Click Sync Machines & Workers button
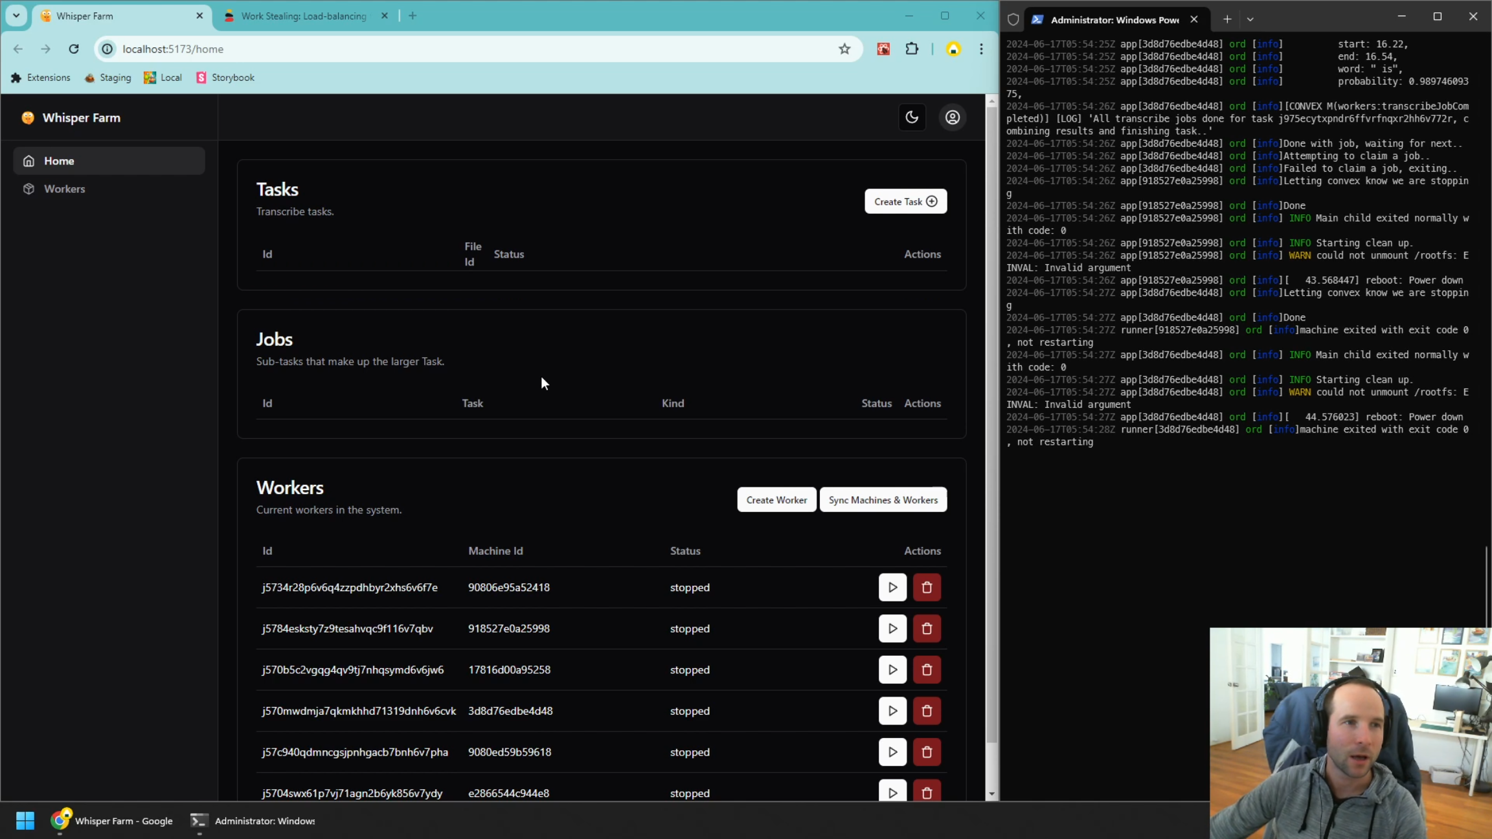The height and width of the screenshot is (839, 1492). (x=883, y=500)
